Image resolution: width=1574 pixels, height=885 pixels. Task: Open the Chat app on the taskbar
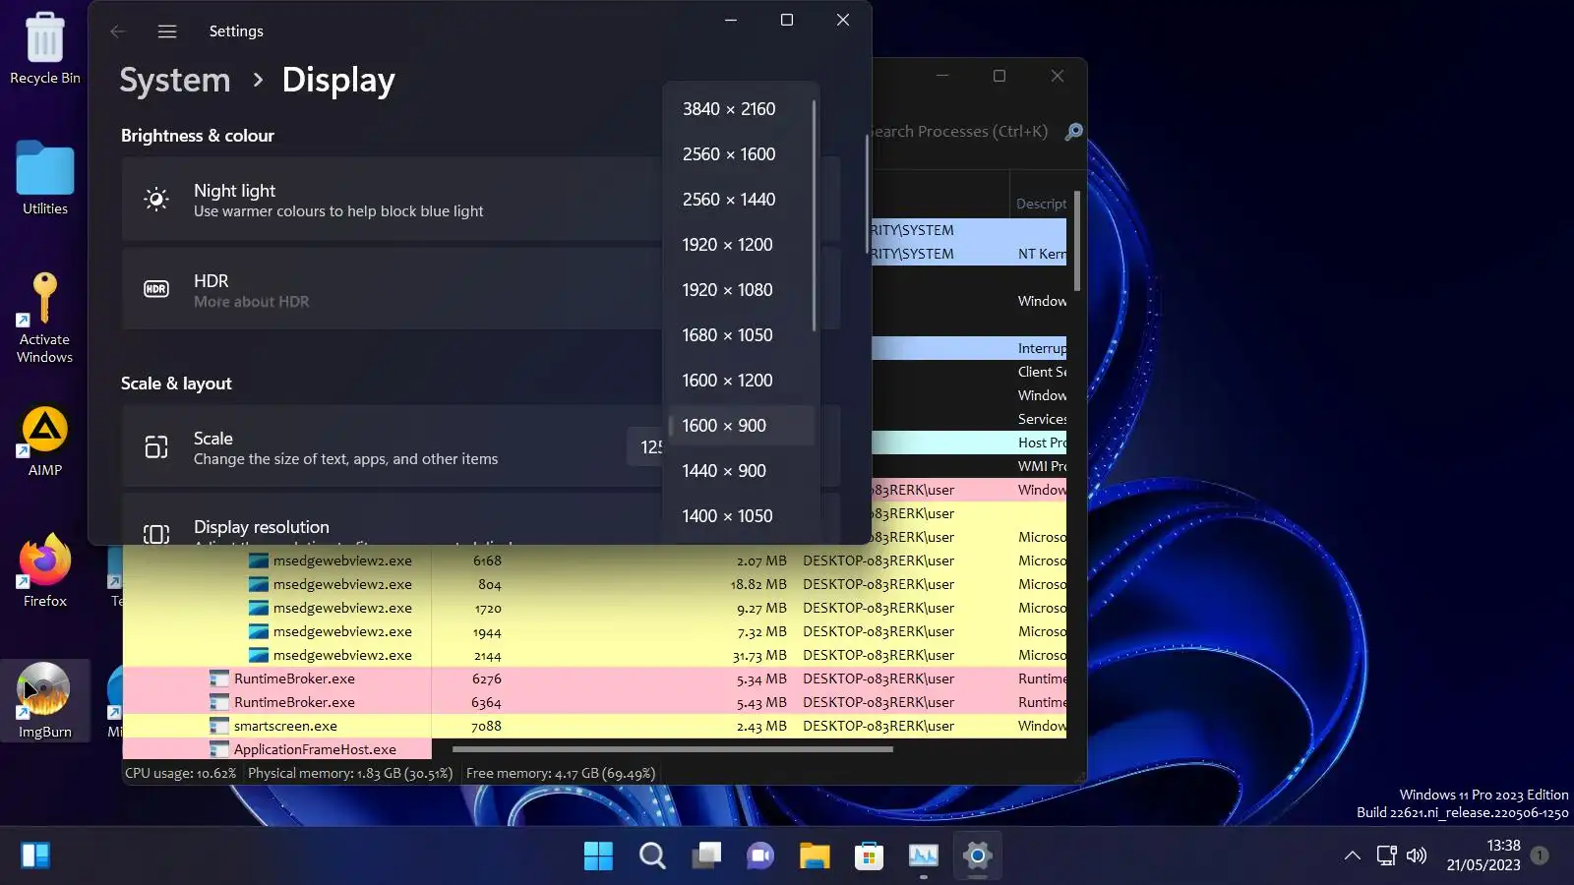pyautogui.click(x=760, y=855)
